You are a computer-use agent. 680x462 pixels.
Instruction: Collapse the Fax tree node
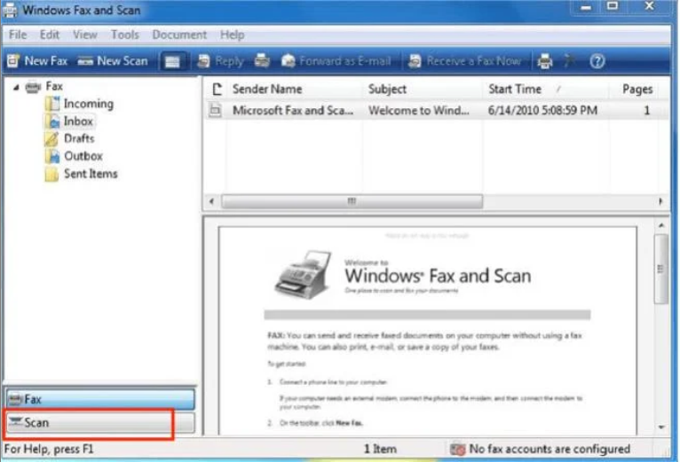pyautogui.click(x=16, y=87)
